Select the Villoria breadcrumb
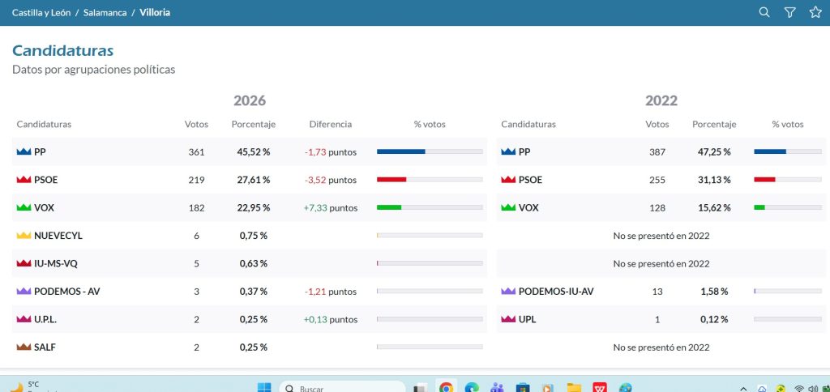The width and height of the screenshot is (830, 392). click(155, 12)
